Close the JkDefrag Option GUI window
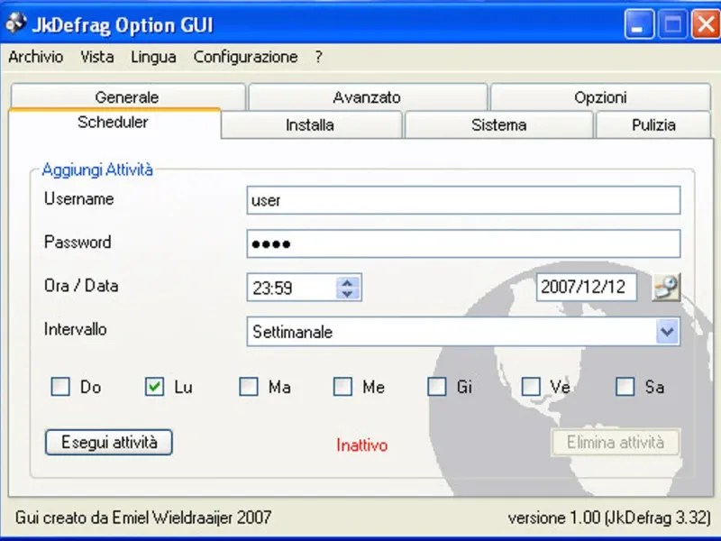721x541 pixels. [706, 24]
